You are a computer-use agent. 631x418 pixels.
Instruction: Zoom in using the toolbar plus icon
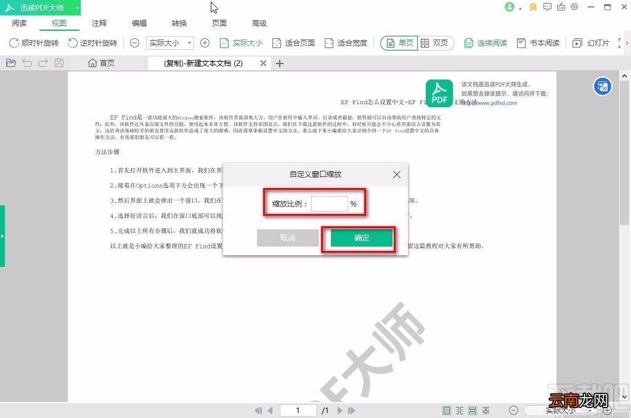[x=205, y=43]
